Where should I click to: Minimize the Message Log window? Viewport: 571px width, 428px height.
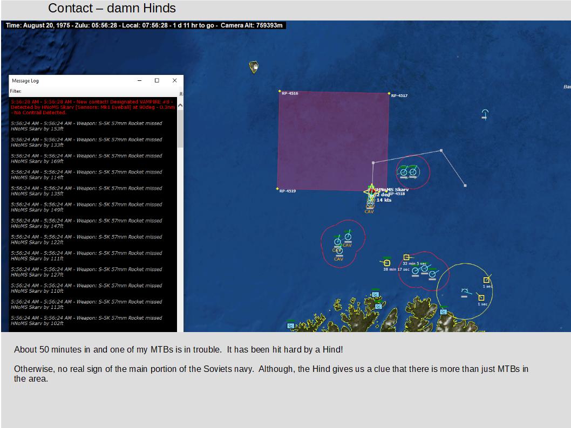coord(139,81)
